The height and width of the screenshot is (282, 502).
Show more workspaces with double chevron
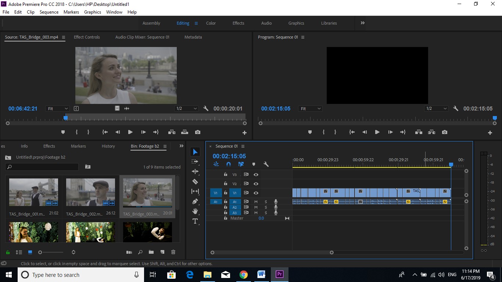(363, 23)
